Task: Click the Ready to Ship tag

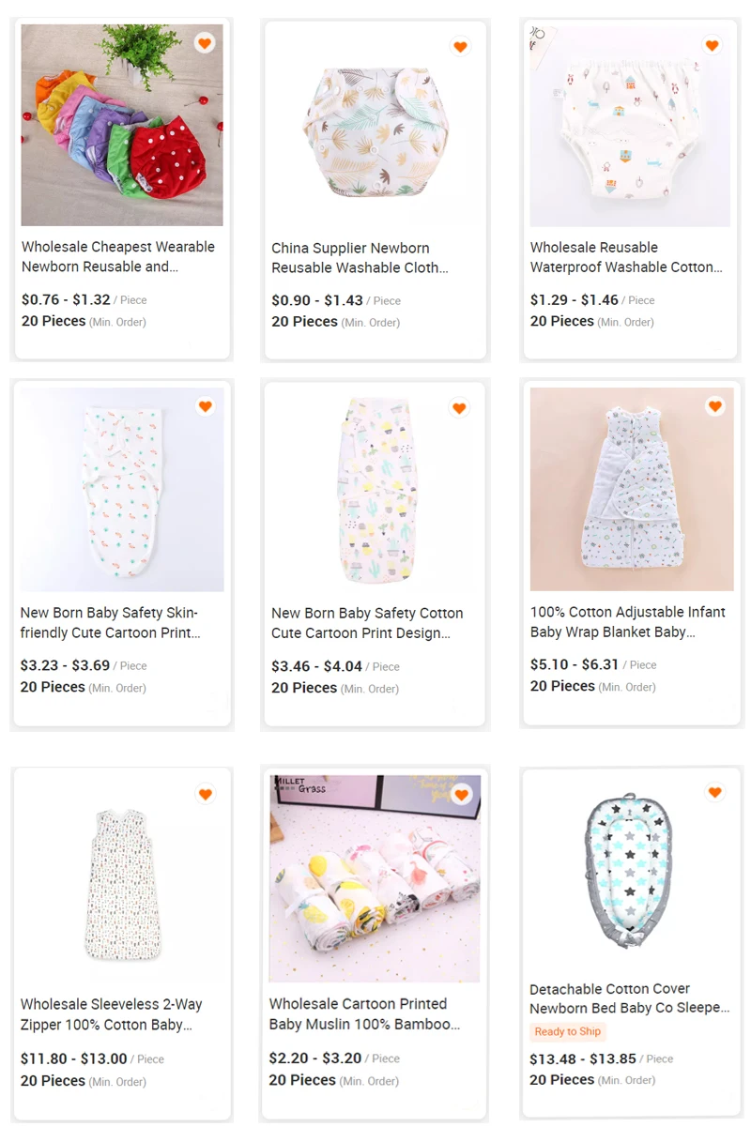Action: (568, 1031)
